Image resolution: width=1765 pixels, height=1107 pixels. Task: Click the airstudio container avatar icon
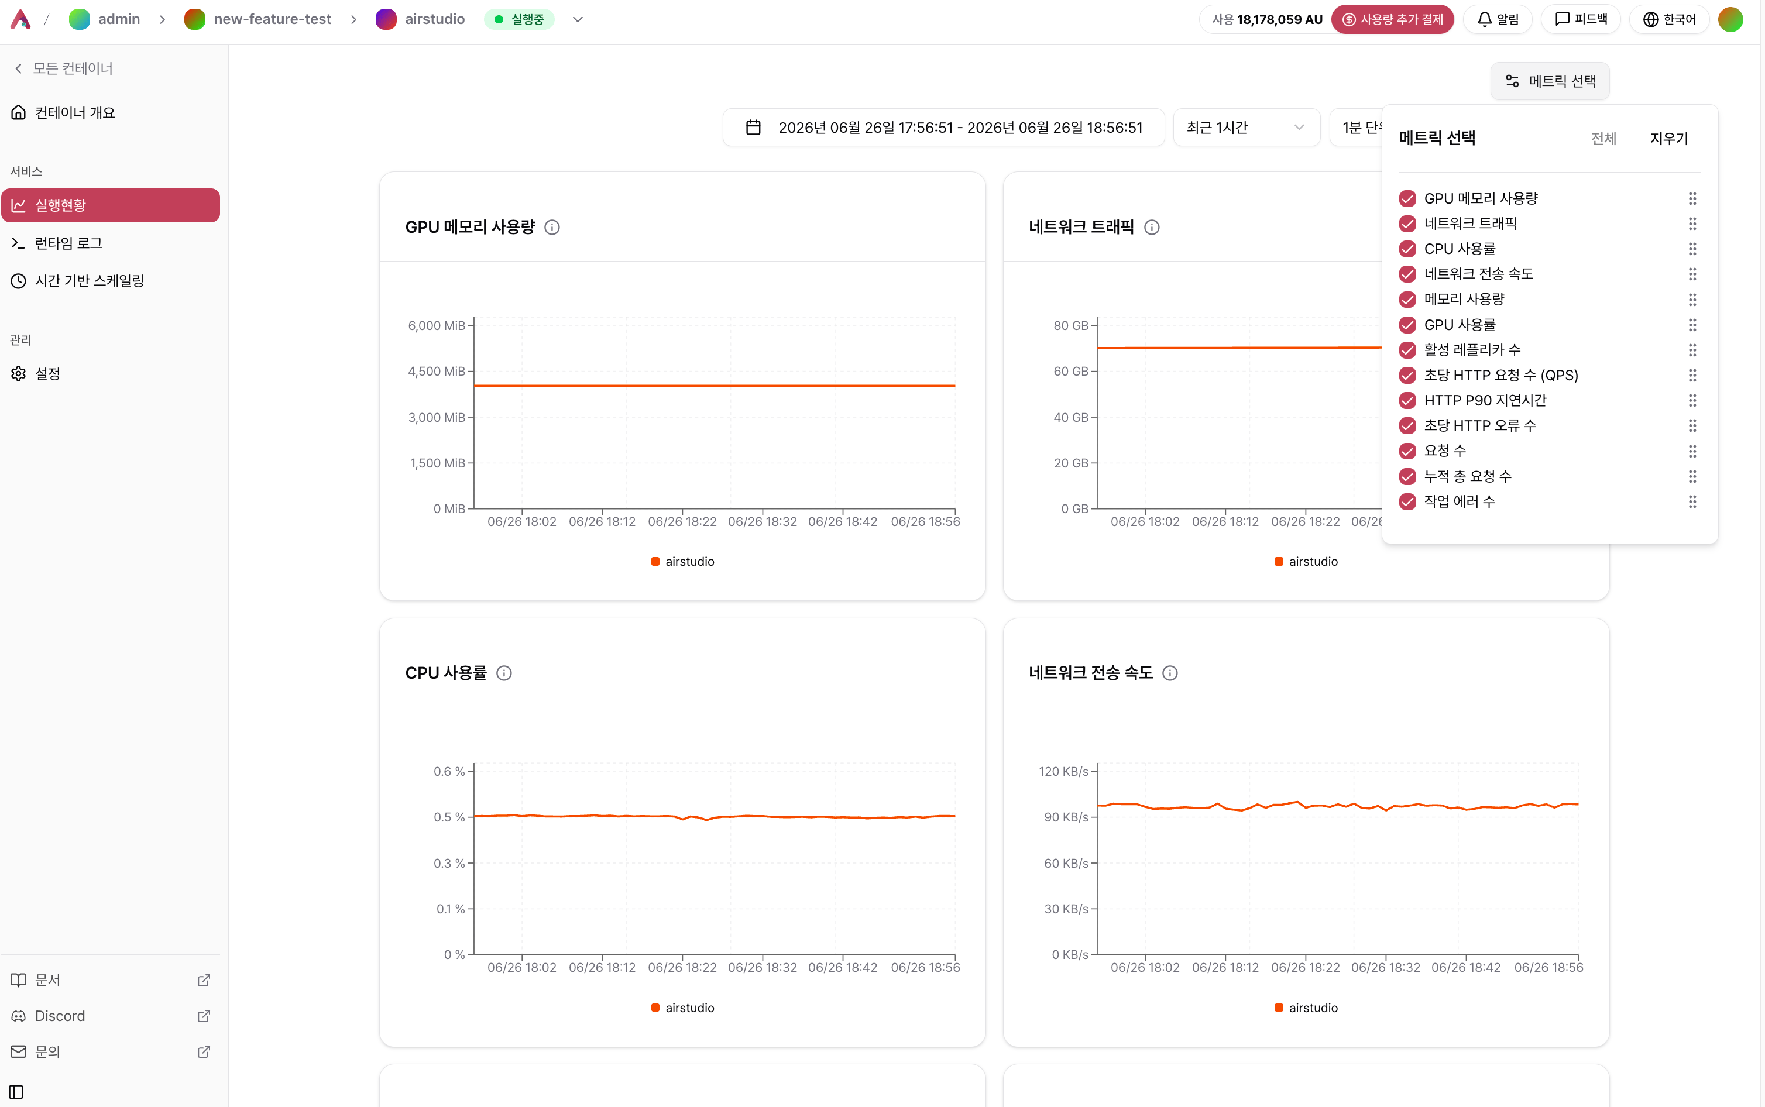pyautogui.click(x=386, y=19)
